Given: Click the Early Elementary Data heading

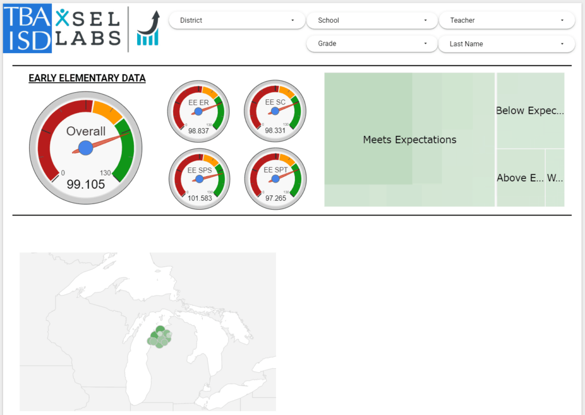Looking at the screenshot, I should [x=87, y=78].
